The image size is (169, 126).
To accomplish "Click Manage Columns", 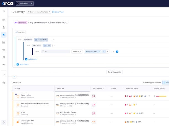I will tap(152, 83).
